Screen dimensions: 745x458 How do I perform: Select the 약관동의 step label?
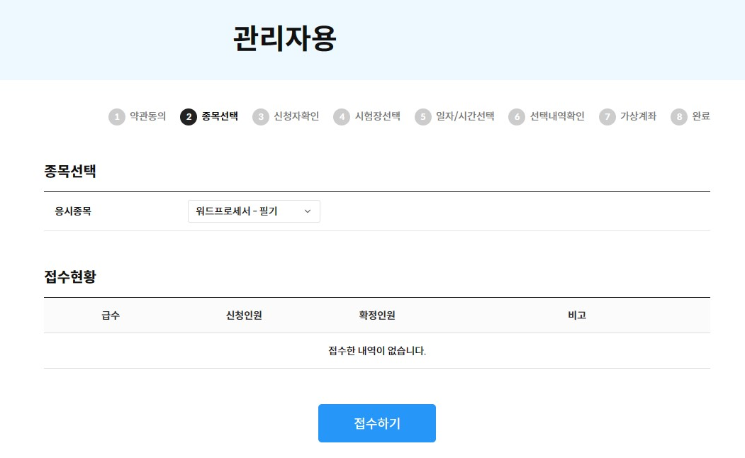[148, 116]
